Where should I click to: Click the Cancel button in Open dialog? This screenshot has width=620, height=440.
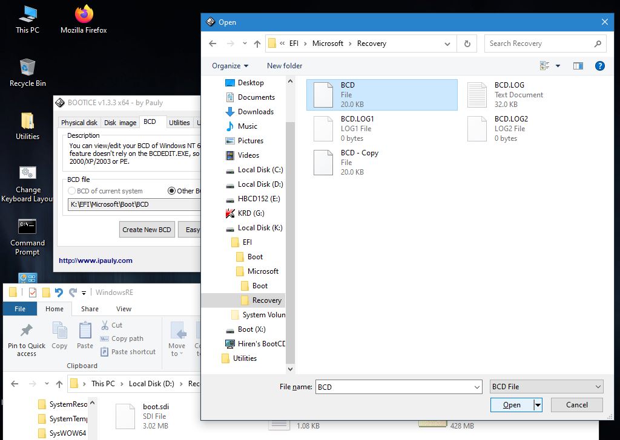576,405
